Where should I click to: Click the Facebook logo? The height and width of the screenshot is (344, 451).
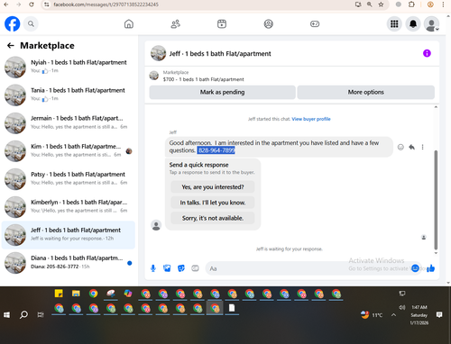coord(13,23)
